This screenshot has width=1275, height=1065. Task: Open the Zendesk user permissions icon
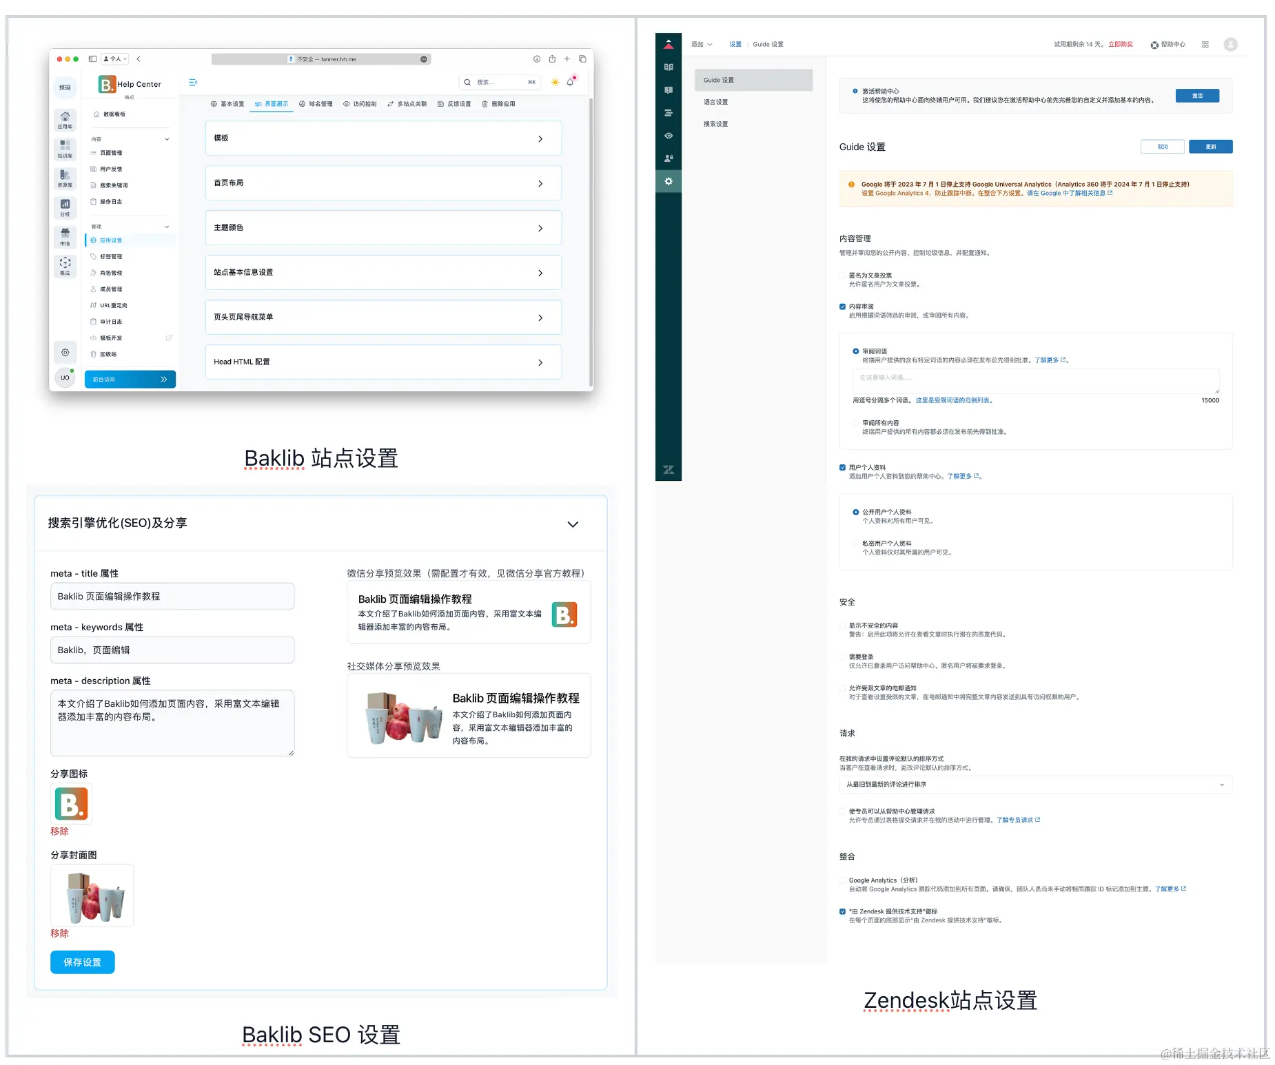669,158
